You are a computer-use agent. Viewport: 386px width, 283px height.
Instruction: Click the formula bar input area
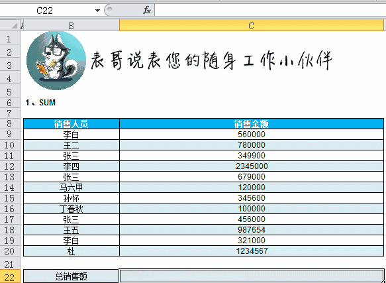270,11
